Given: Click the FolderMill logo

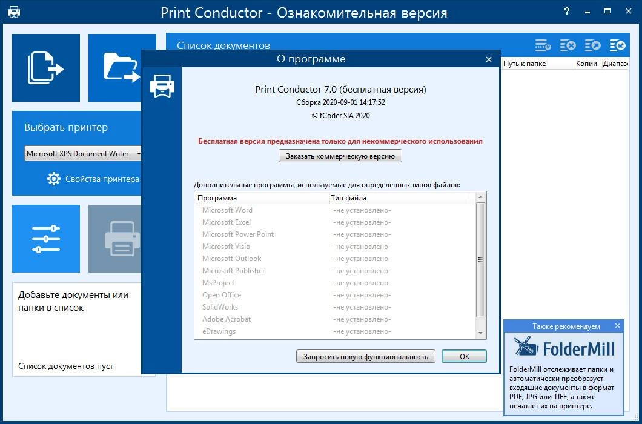Looking at the screenshot, I should (x=564, y=348).
